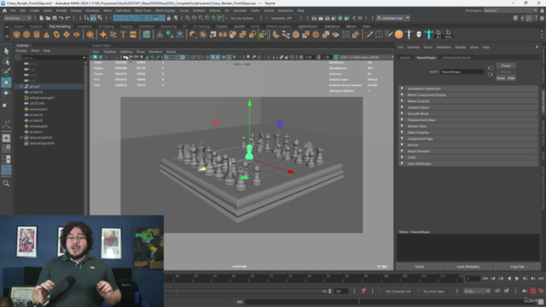Click the pause IPR icon in status line
Image resolution: width=546 pixels, height=307 pixels.
click(x=360, y=18)
